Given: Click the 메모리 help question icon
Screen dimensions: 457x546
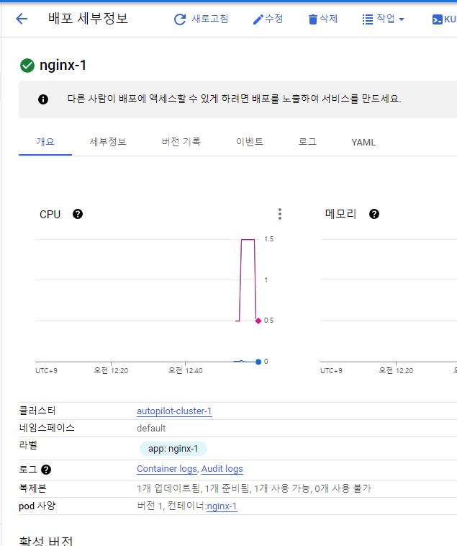Looking at the screenshot, I should pyautogui.click(x=374, y=214).
